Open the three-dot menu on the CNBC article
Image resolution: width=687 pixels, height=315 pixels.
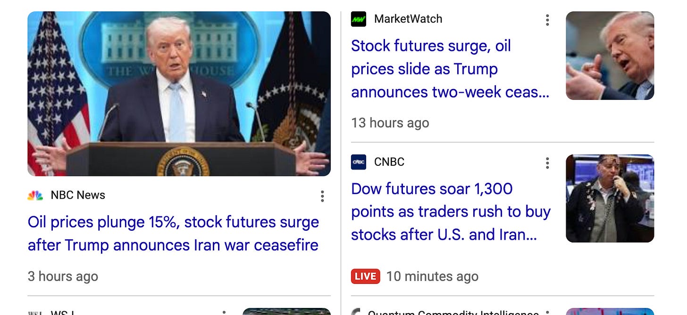[547, 163]
